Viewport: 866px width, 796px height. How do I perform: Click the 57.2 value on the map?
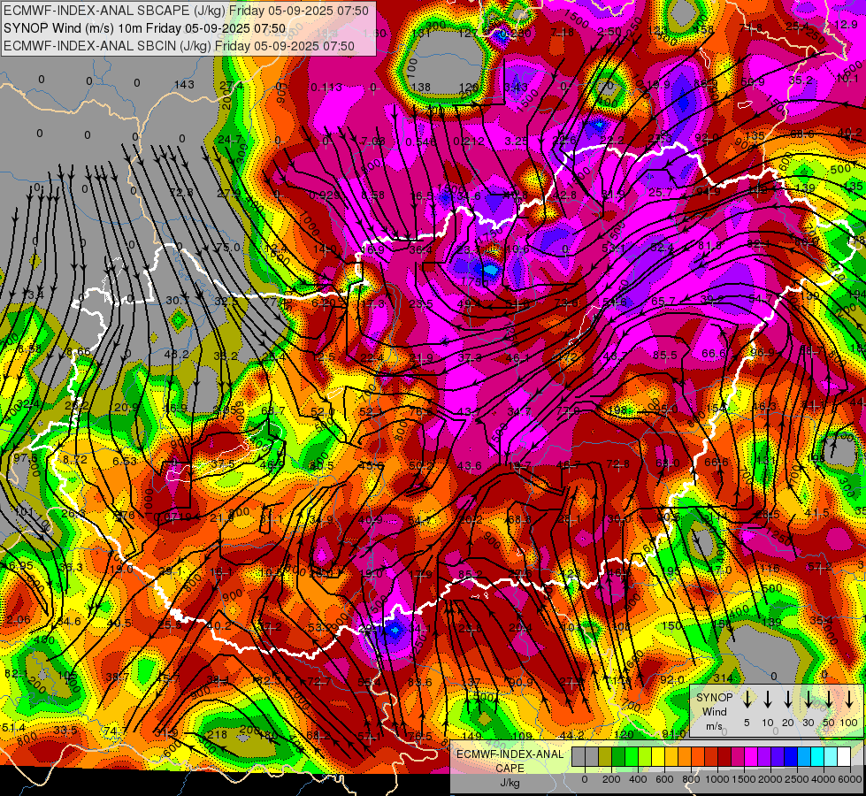click(x=819, y=566)
